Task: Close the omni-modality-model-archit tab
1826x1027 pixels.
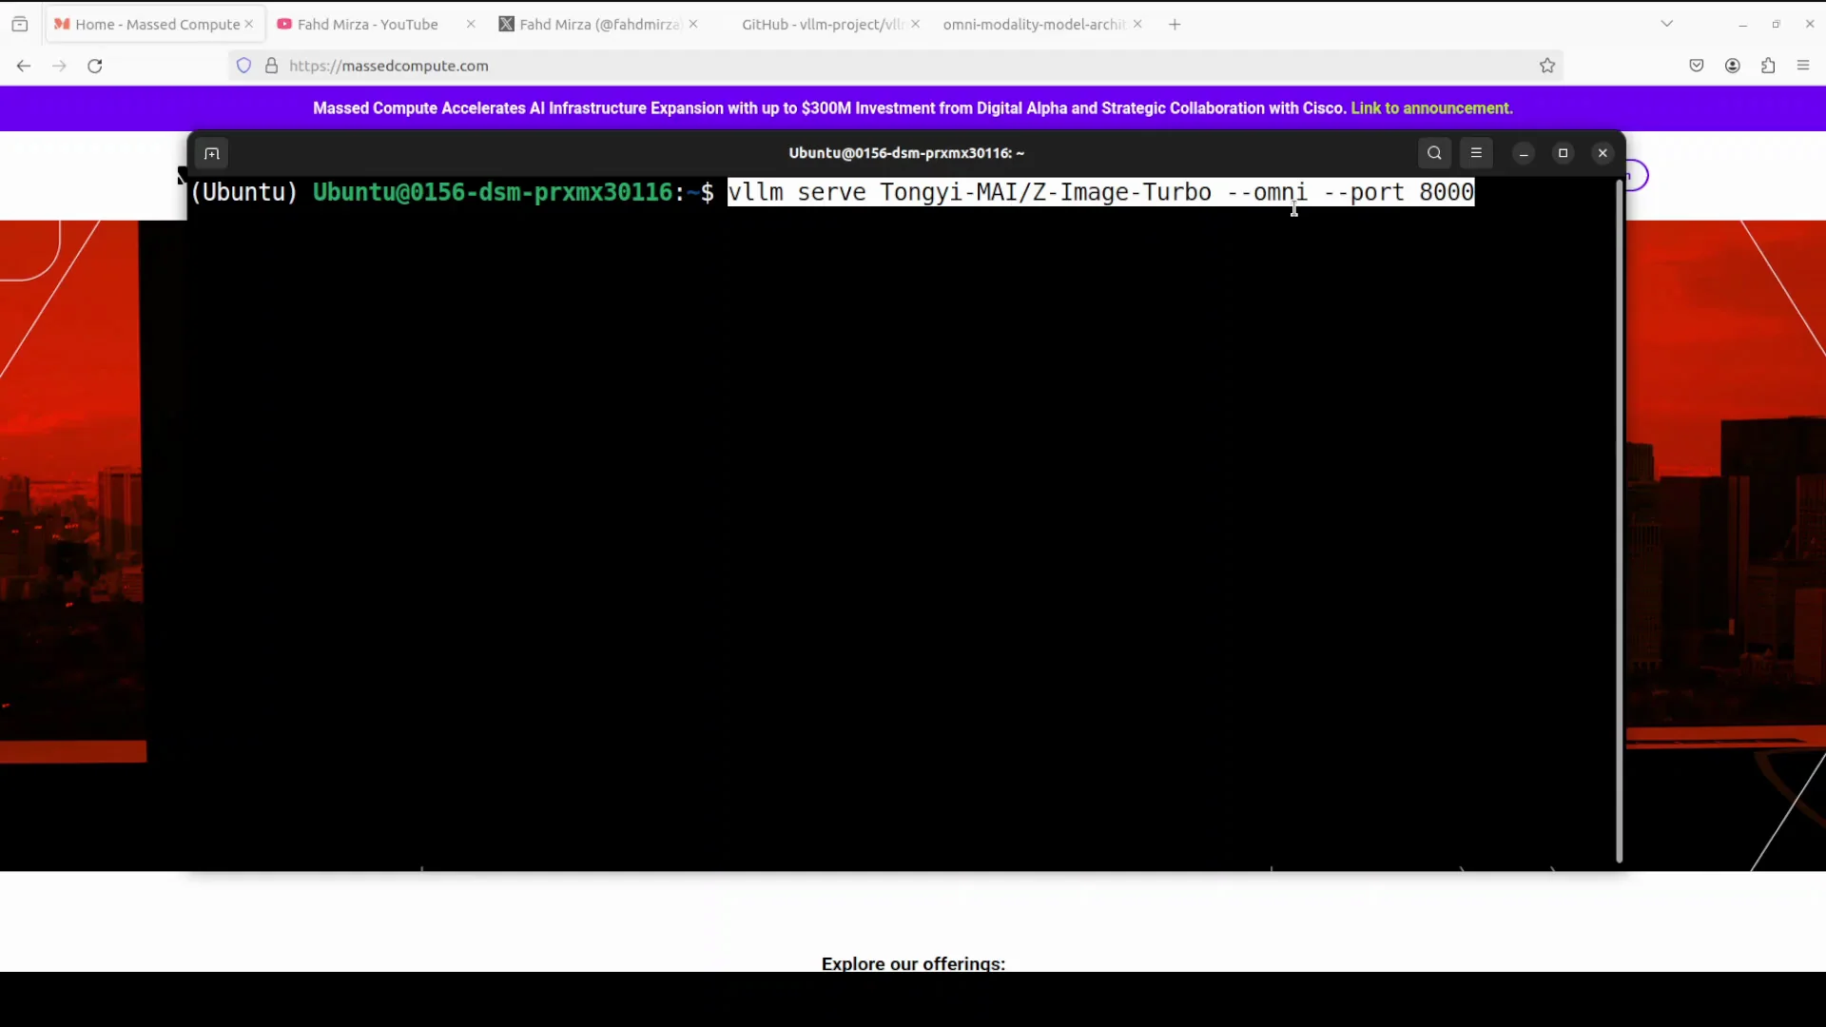Action: point(1137,25)
